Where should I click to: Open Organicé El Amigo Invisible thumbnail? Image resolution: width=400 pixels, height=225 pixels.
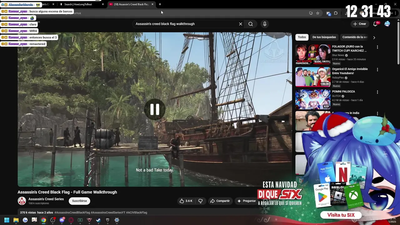pyautogui.click(x=313, y=77)
